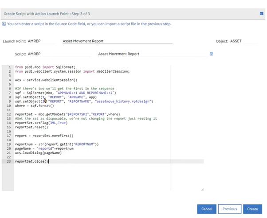This screenshot has height=218, width=267.
Task: Click Create to finish the script
Action: (252, 209)
